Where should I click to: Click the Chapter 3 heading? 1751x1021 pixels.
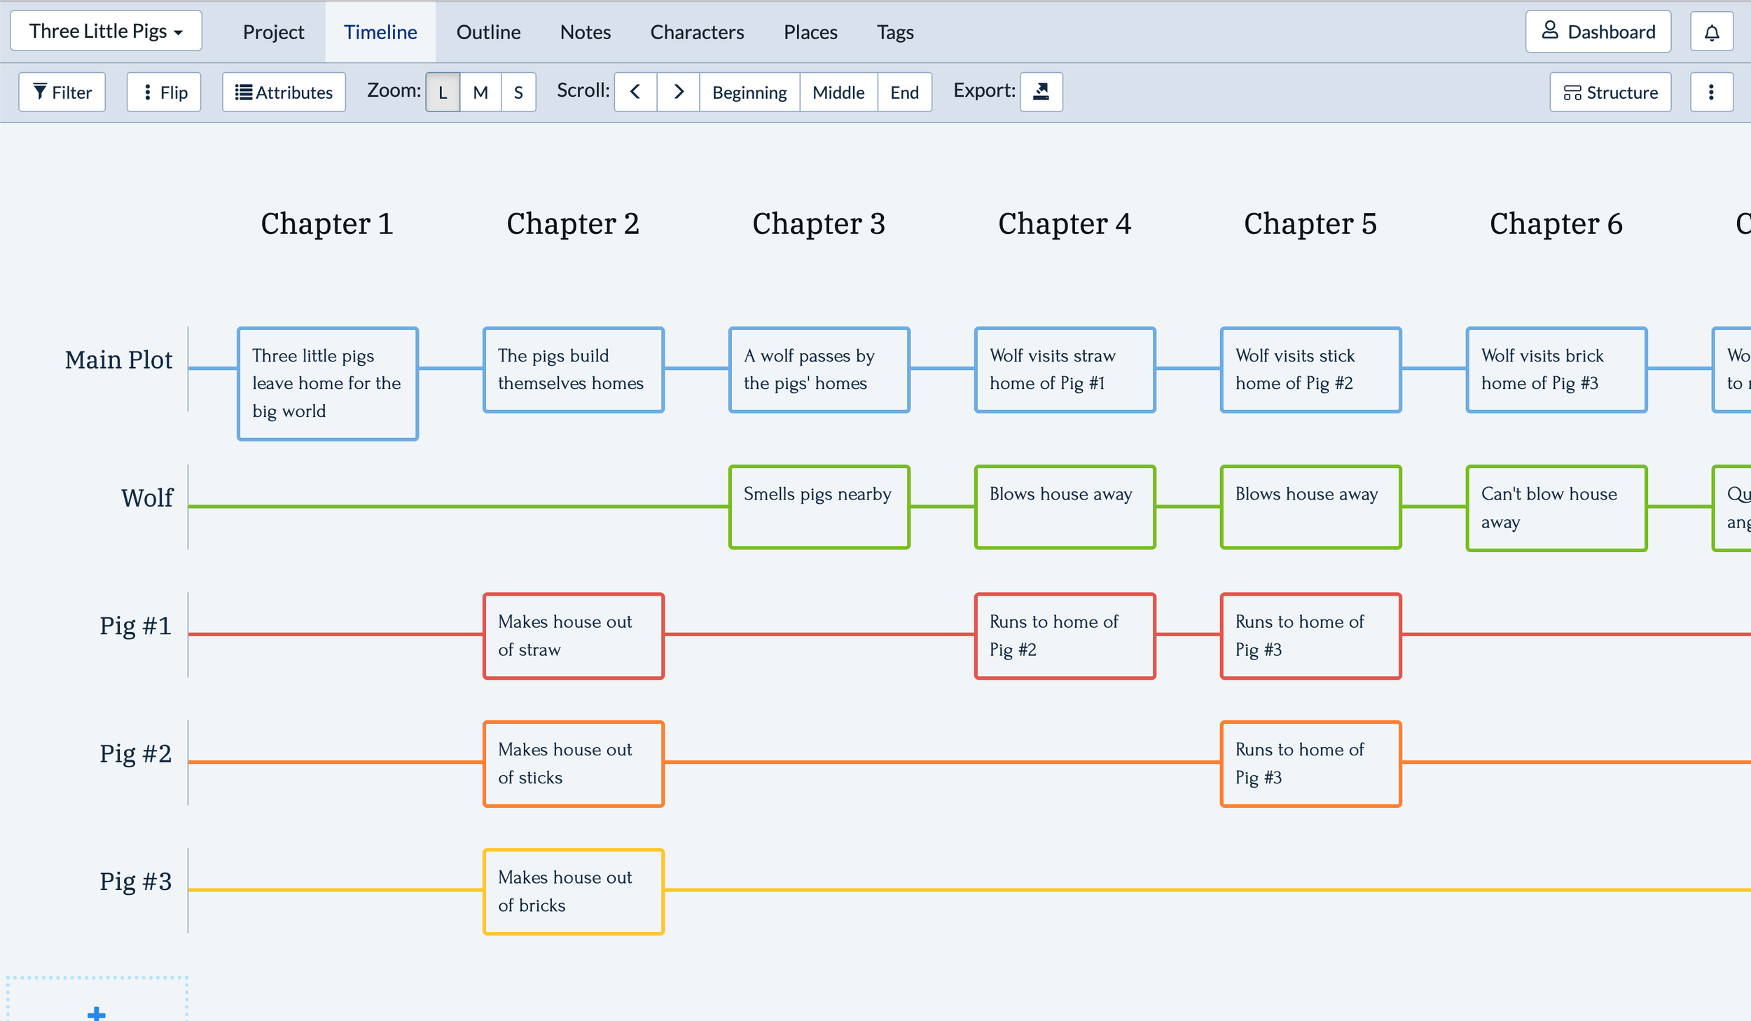point(818,224)
